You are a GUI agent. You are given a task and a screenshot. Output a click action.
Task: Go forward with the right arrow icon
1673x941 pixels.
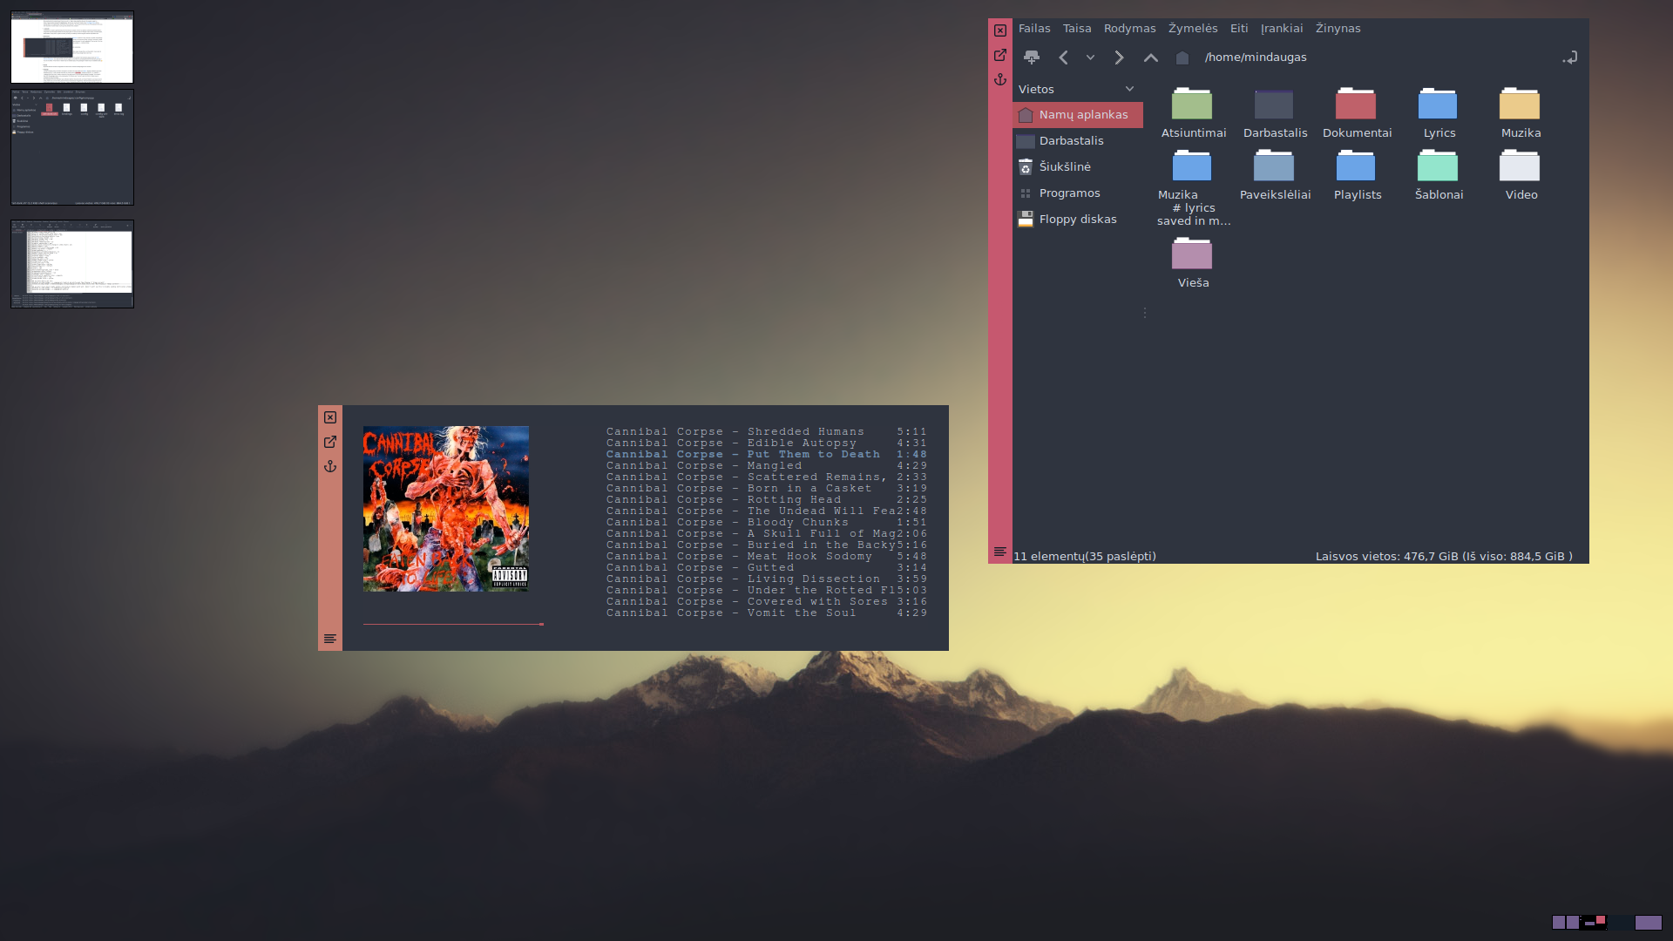tap(1119, 58)
